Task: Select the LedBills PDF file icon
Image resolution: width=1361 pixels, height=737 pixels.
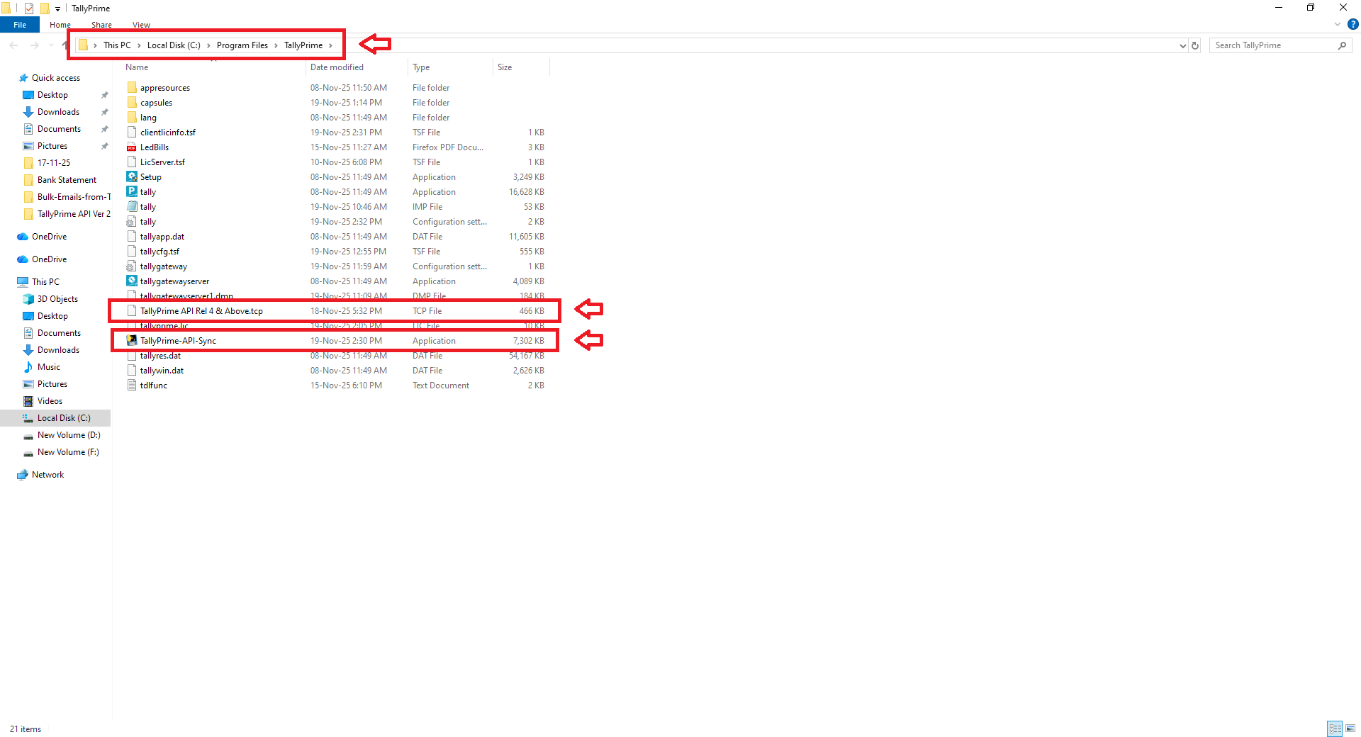Action: [132, 147]
